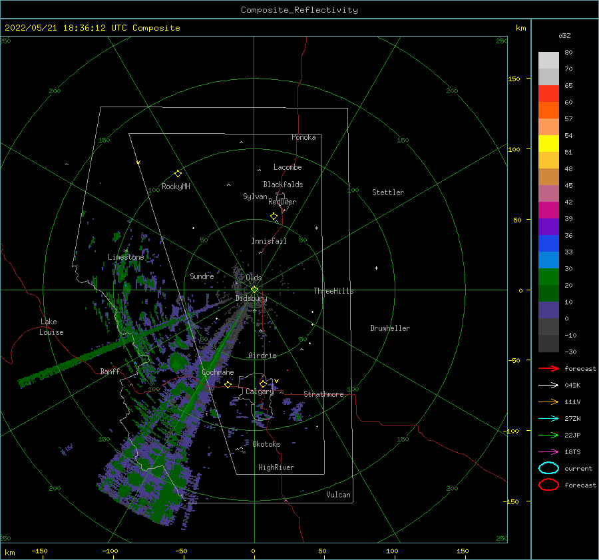Viewport: 599px width, 560px height.
Task: Click the yellow diamond marker below Cochrane
Action: (228, 384)
